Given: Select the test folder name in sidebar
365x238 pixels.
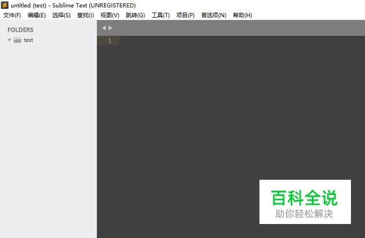Looking at the screenshot, I should tap(29, 40).
